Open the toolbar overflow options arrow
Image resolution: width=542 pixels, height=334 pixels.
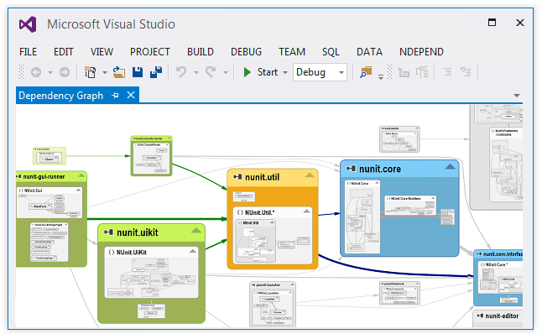[381, 77]
